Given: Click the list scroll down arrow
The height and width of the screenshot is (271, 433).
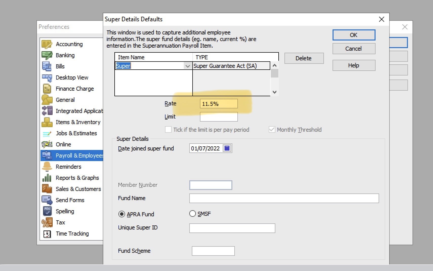Looking at the screenshot, I should (x=275, y=92).
